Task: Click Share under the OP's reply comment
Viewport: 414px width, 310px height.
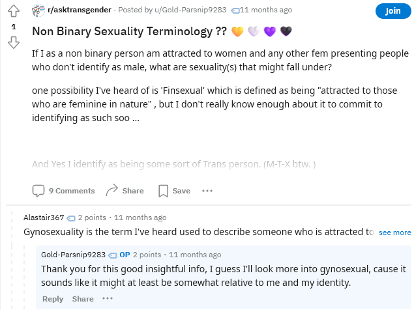Action: tap(83, 299)
